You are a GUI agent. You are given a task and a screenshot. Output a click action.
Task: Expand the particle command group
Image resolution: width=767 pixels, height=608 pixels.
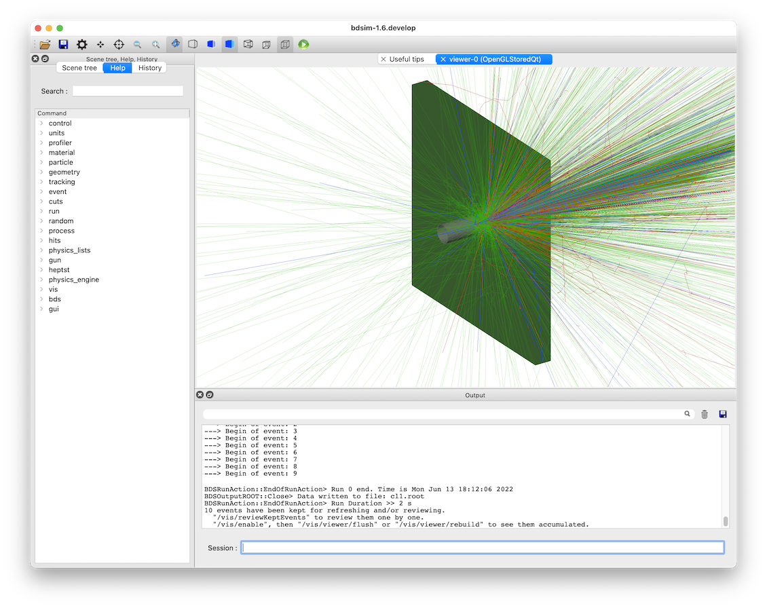tap(41, 162)
